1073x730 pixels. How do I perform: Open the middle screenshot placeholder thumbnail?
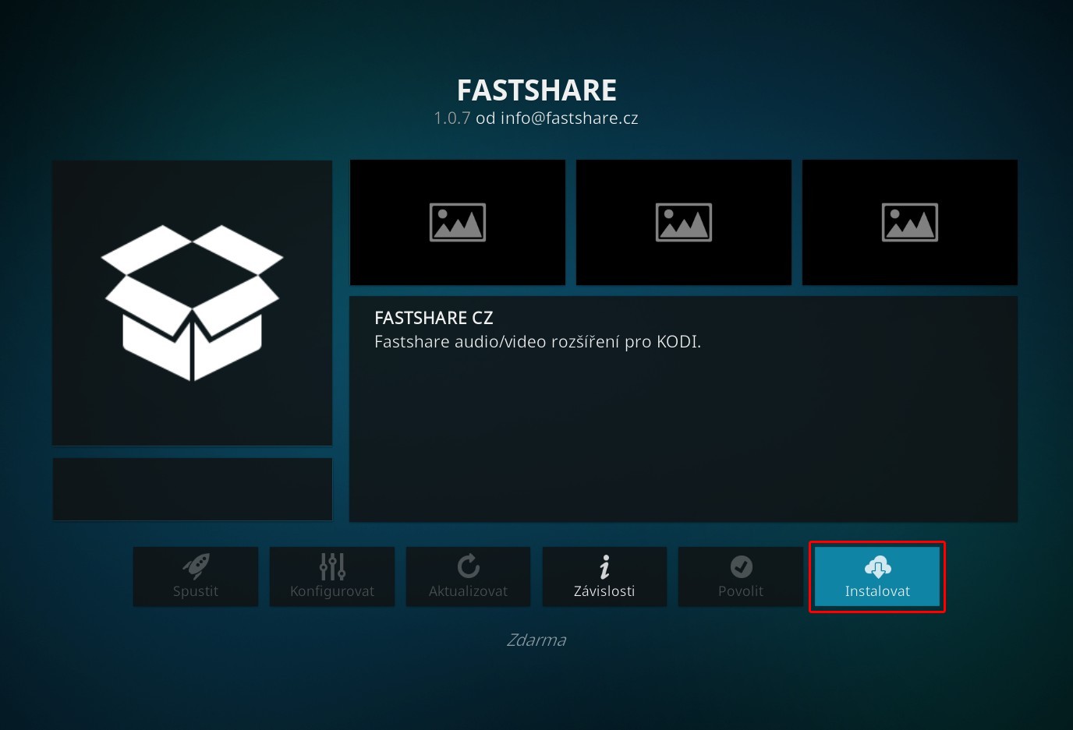tap(684, 222)
